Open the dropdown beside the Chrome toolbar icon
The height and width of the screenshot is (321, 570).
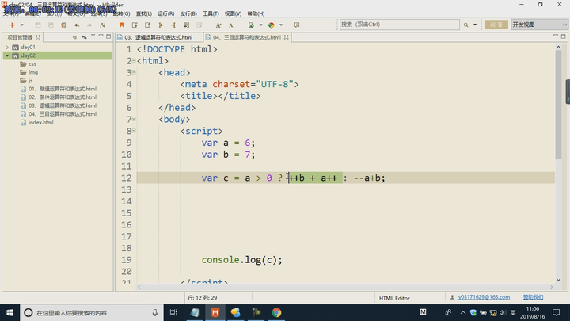pos(280,25)
